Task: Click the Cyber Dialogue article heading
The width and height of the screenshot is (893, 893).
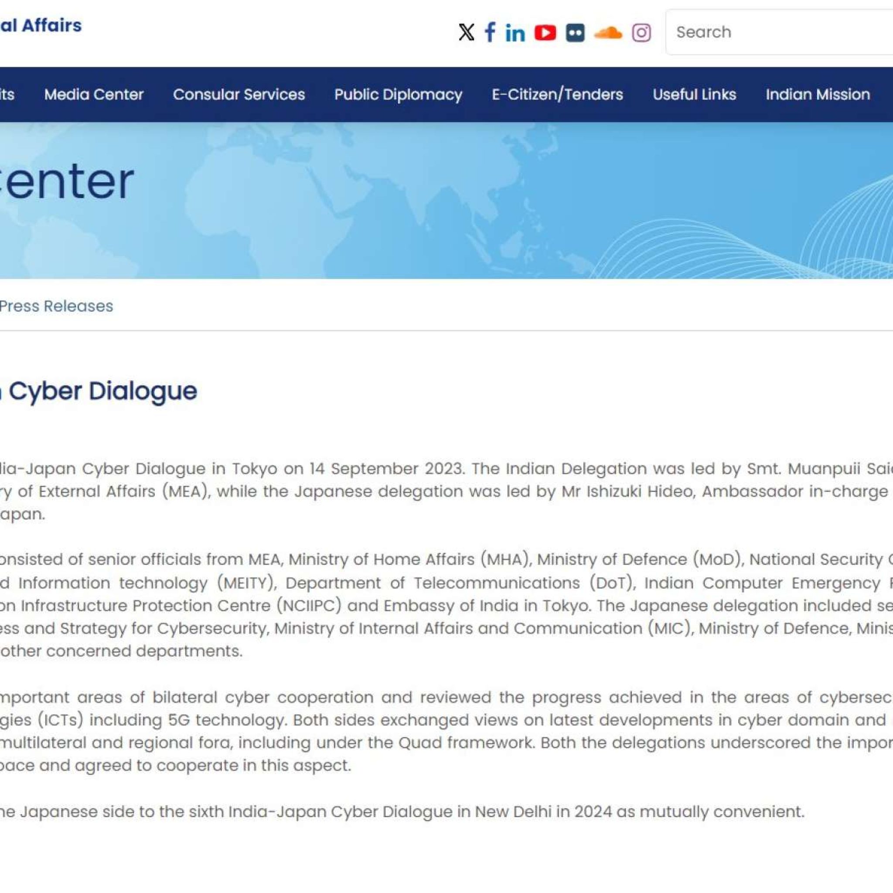Action: (x=99, y=391)
